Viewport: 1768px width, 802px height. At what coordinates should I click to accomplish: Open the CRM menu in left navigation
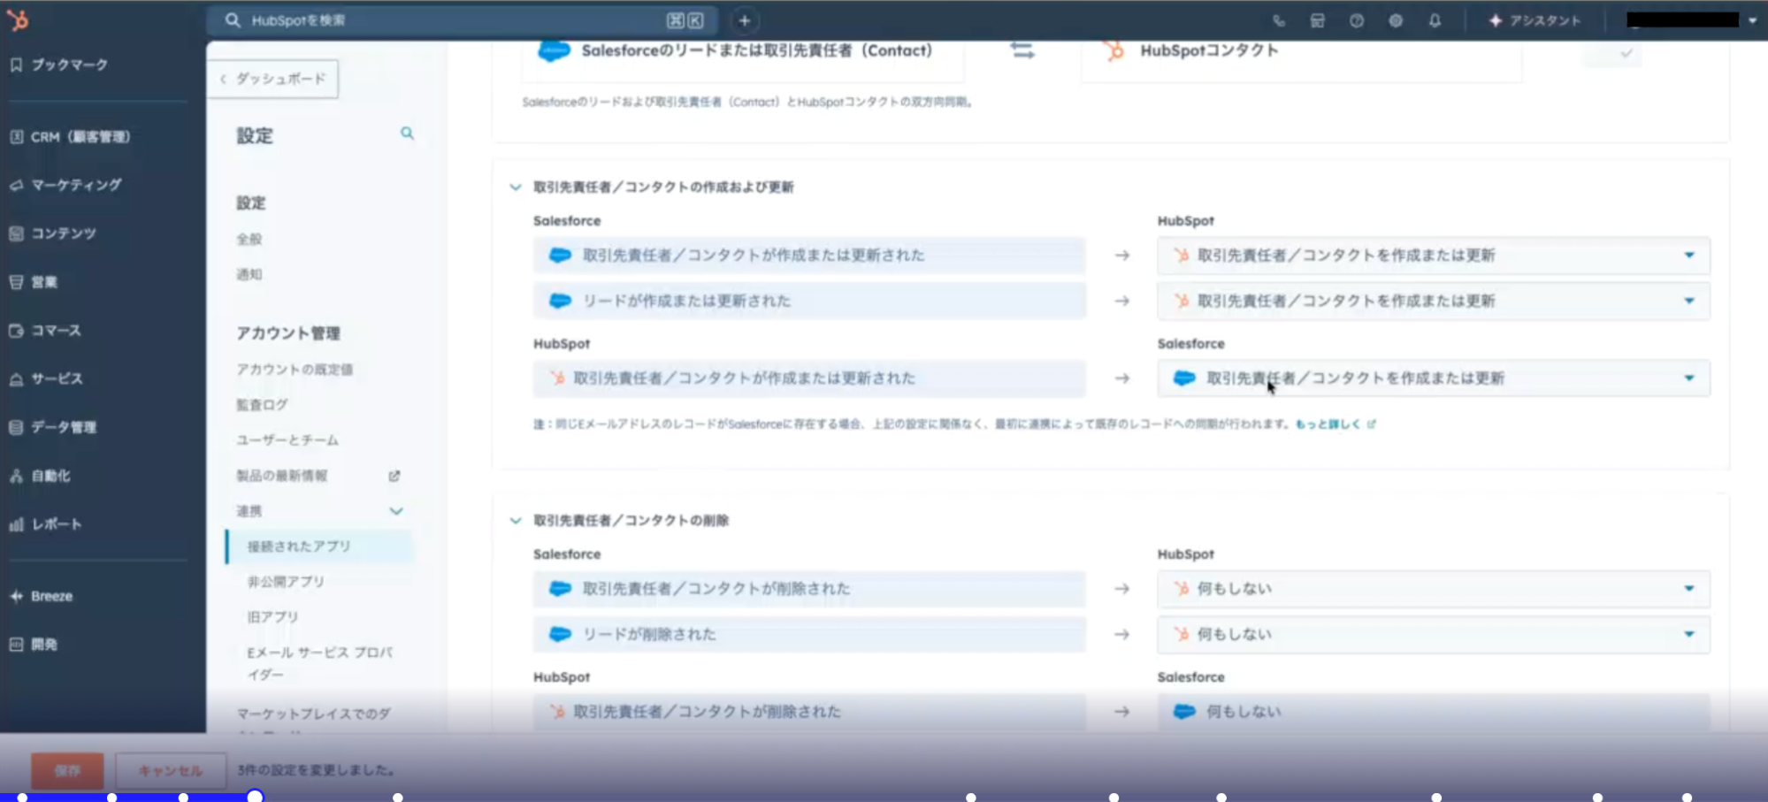pyautogui.click(x=80, y=137)
